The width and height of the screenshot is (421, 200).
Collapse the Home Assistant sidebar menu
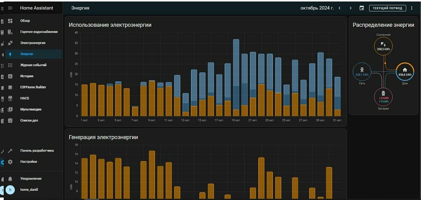tap(11, 8)
